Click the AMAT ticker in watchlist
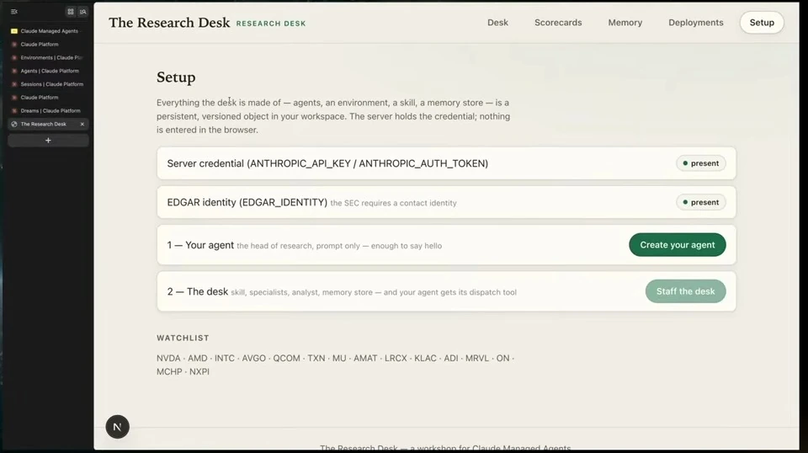The height and width of the screenshot is (453, 808). coord(365,358)
